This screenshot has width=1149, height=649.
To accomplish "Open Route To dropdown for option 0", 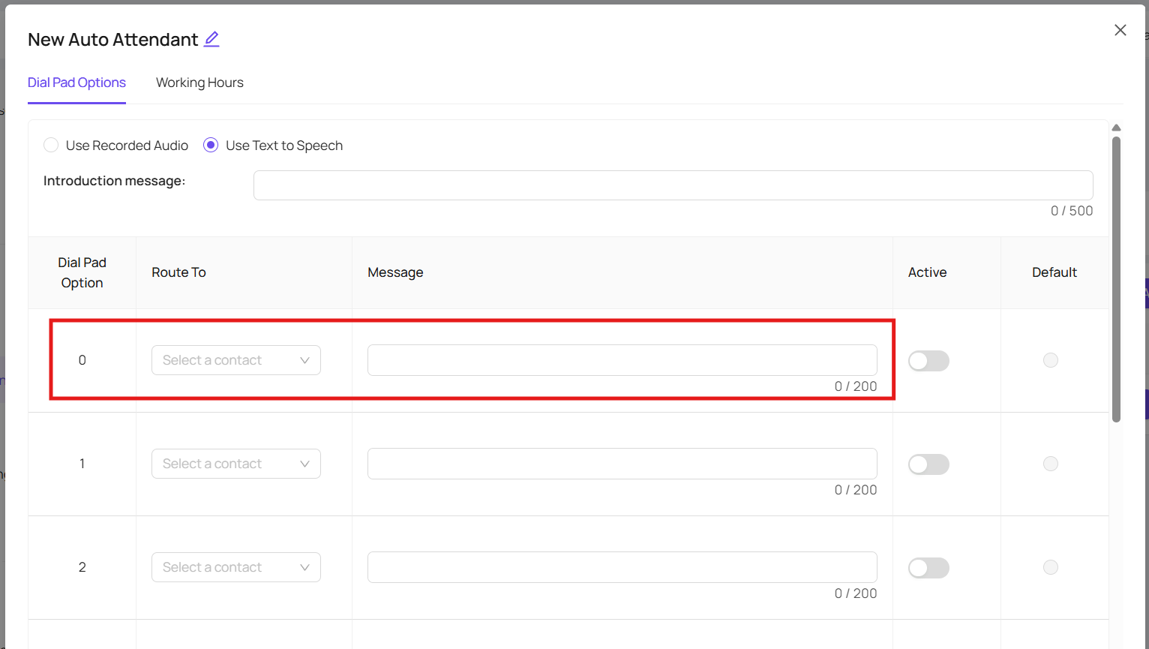I will (x=236, y=360).
